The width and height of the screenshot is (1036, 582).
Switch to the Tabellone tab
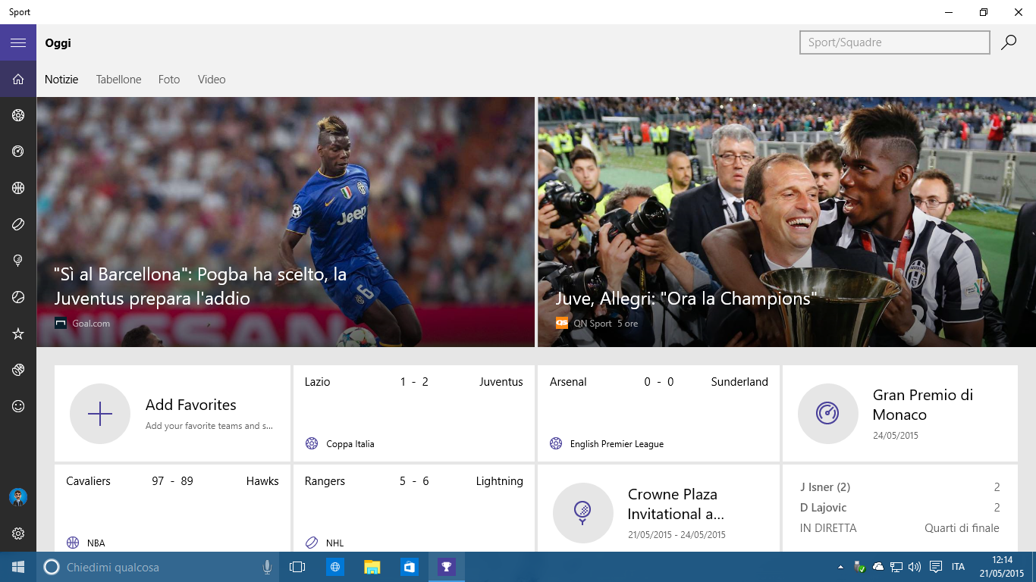click(118, 79)
